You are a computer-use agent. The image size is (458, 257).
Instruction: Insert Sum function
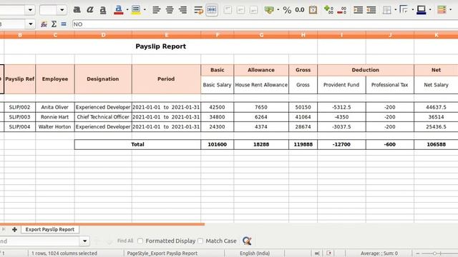(54, 24)
